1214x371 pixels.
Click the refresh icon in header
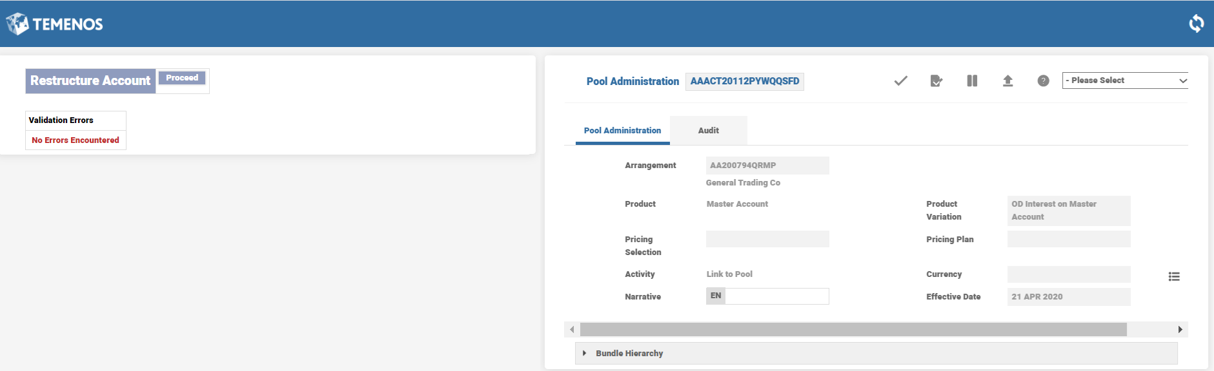coord(1196,24)
